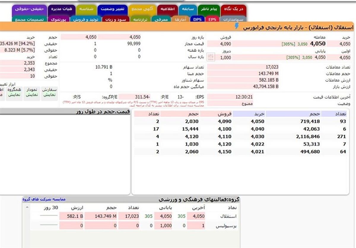Open the حقیقی-حقوقی tab
356x248 pixels.
29,9
